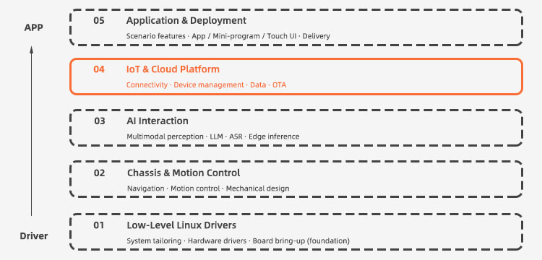Open the Application & Deployment layer card
The image size is (542, 260).
pyautogui.click(x=296, y=27)
